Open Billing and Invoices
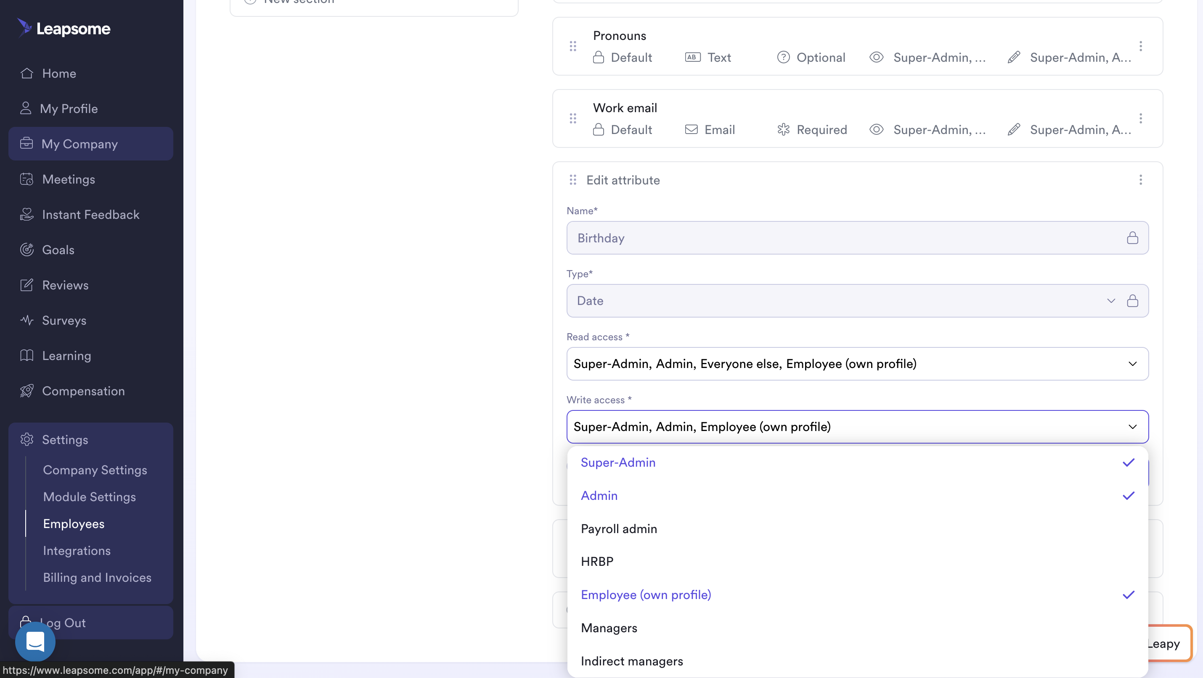Screen dimensions: 1203x678 coord(97,577)
